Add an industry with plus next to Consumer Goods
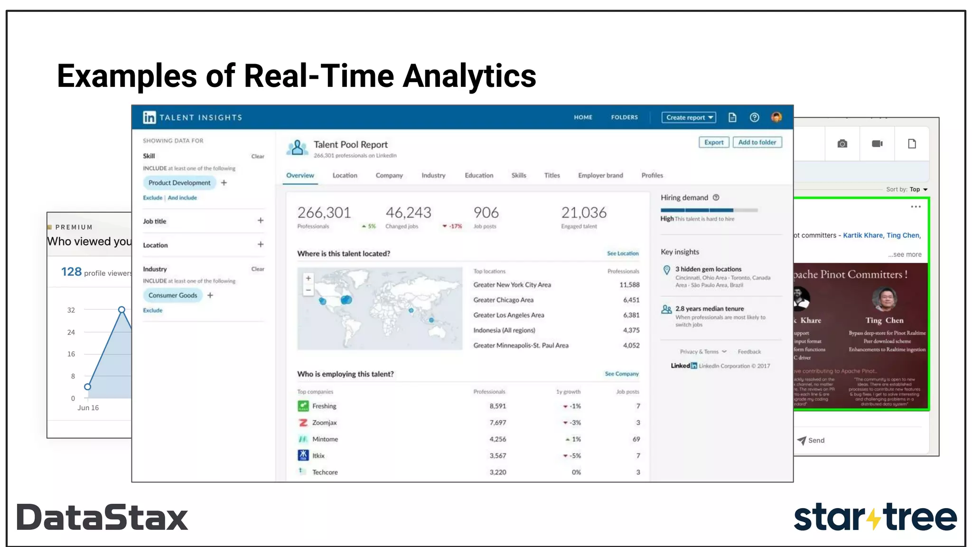The image size is (972, 547). pyautogui.click(x=210, y=295)
